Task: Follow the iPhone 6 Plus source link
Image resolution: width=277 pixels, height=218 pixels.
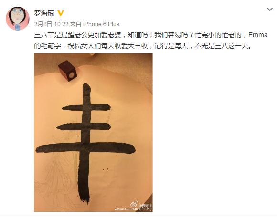Action: click(101, 24)
